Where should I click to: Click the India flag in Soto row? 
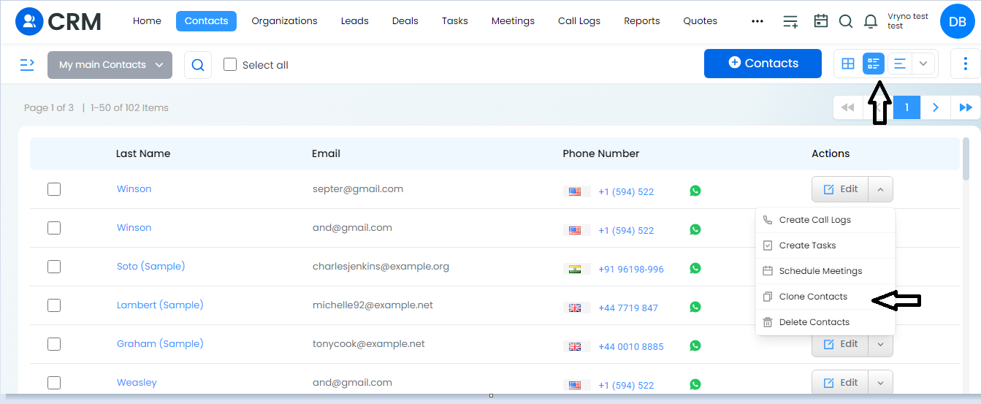tap(576, 269)
